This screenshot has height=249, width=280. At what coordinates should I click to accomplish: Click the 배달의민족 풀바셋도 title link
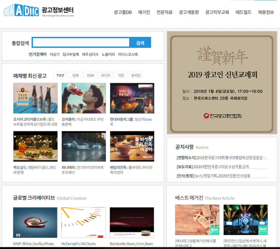point(131,170)
